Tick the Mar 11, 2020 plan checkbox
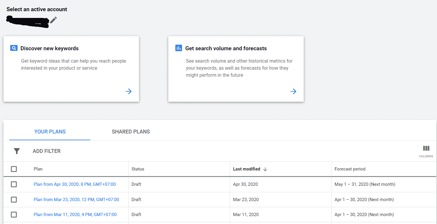The image size is (437, 224). pyautogui.click(x=14, y=215)
